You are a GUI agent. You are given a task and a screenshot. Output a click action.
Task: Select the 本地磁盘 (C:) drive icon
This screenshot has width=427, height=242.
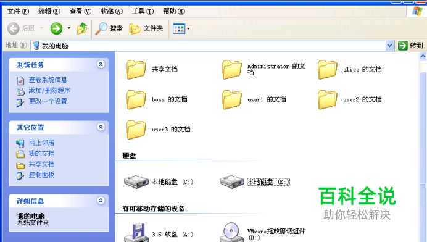tap(136, 181)
